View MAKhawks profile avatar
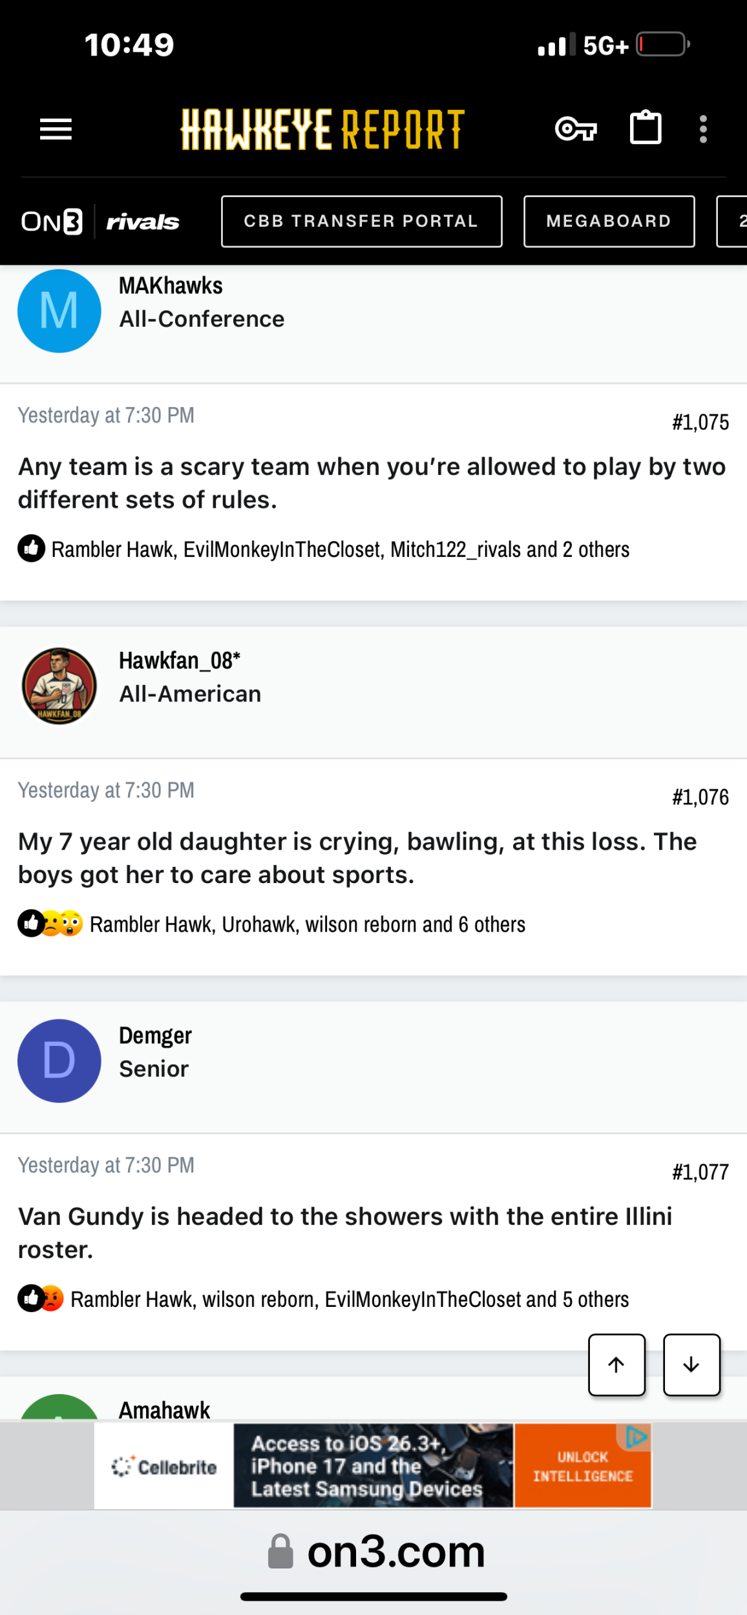 59,311
